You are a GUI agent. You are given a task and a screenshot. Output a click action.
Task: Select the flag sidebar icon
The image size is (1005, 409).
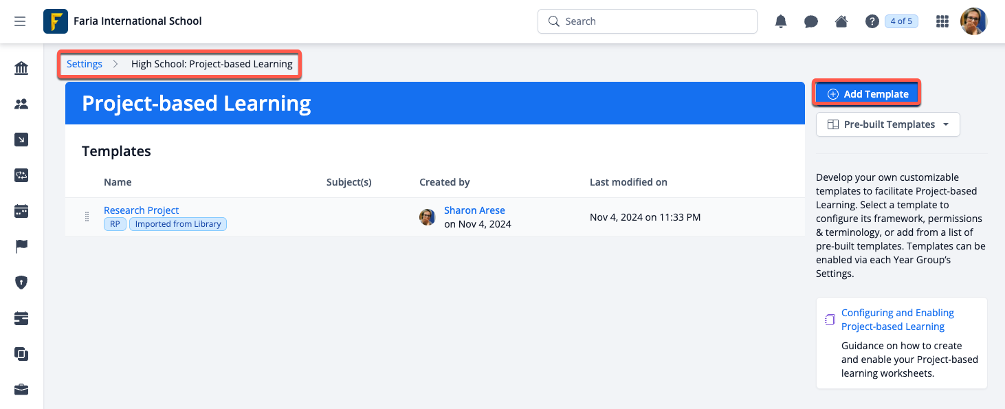coord(21,247)
